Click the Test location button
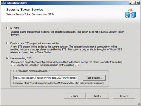Screen dimensions: 141x106 (94, 78)
